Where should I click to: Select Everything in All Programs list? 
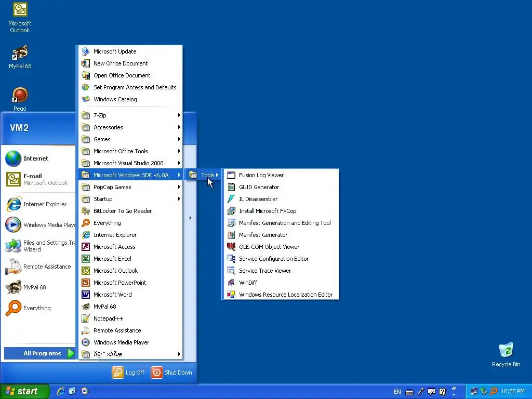pos(130,223)
